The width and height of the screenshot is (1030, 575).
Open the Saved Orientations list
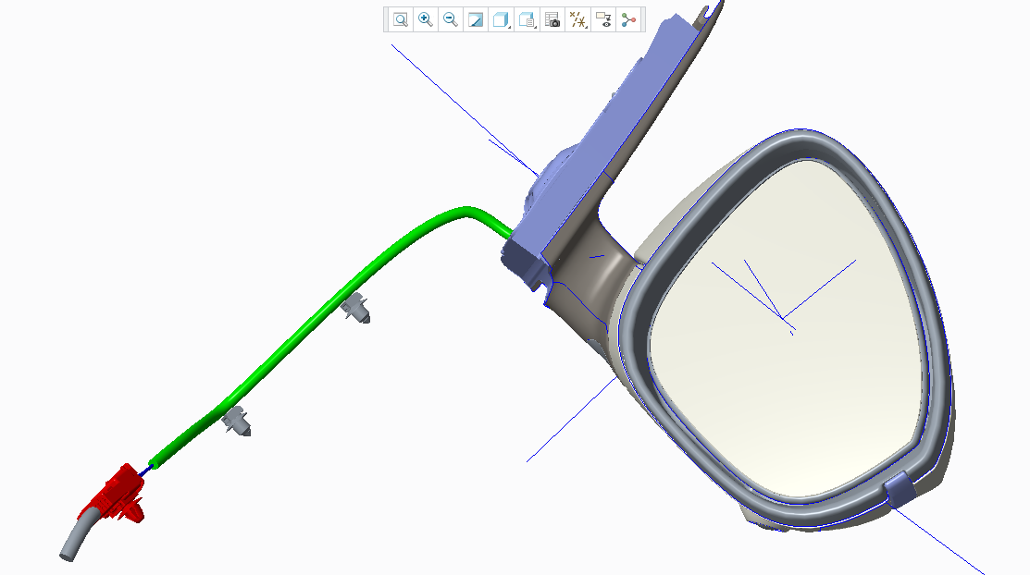click(527, 19)
